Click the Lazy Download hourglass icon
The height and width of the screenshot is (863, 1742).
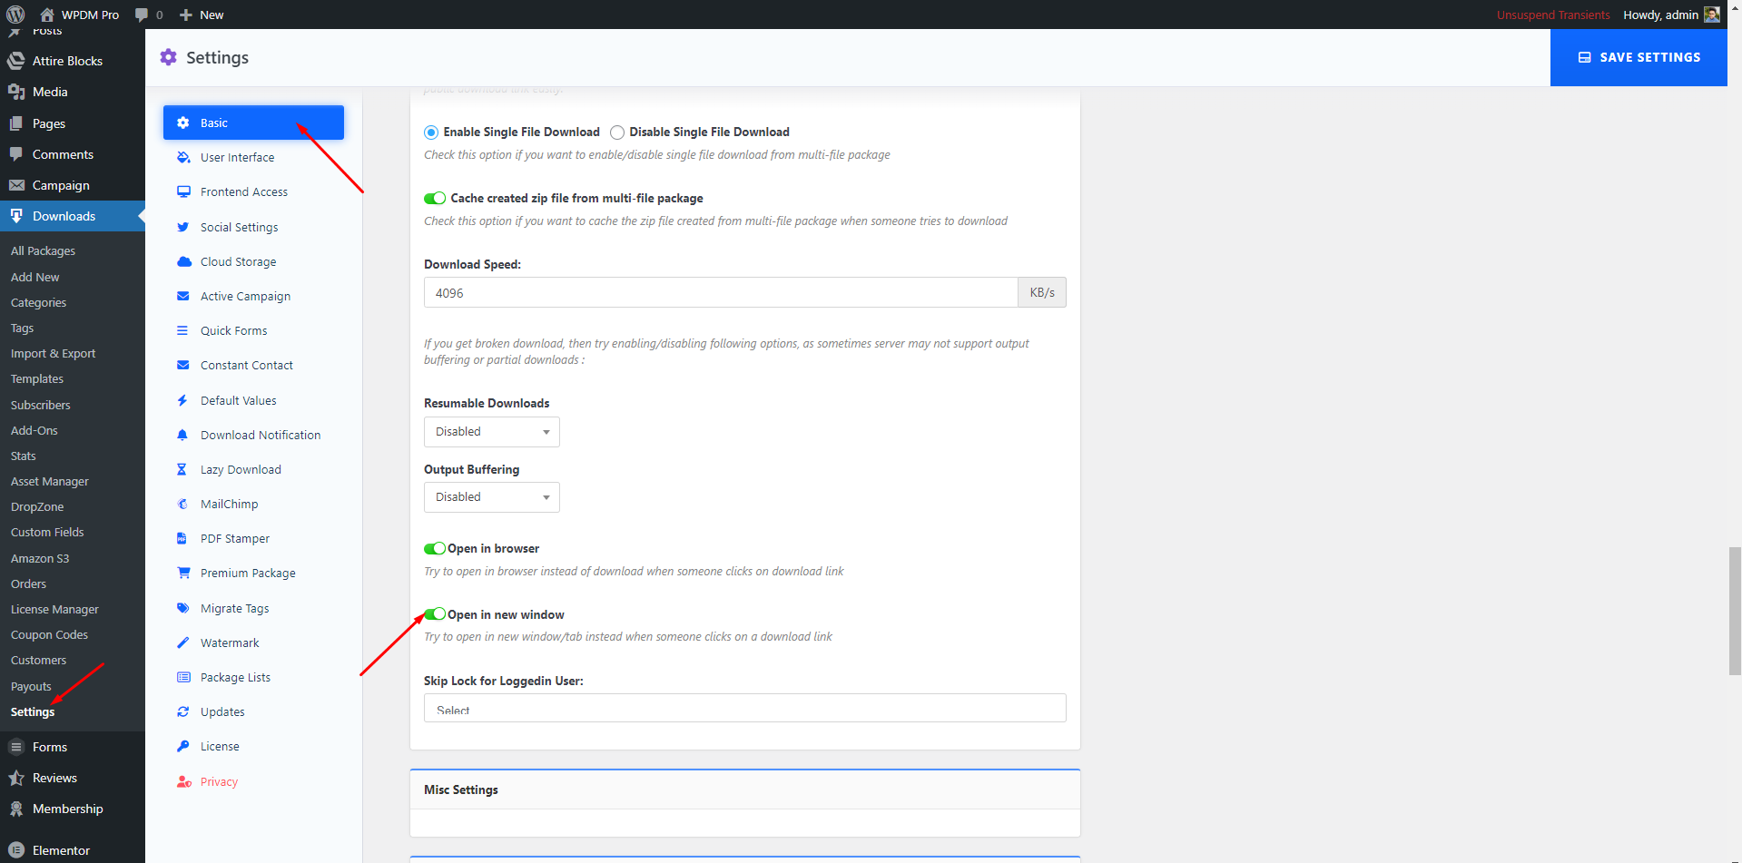tap(182, 469)
